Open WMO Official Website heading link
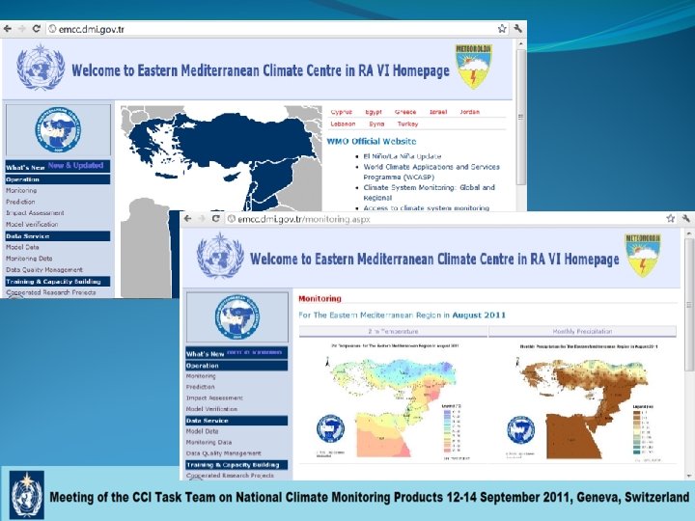Viewport: 695px width, 521px height. click(372, 141)
